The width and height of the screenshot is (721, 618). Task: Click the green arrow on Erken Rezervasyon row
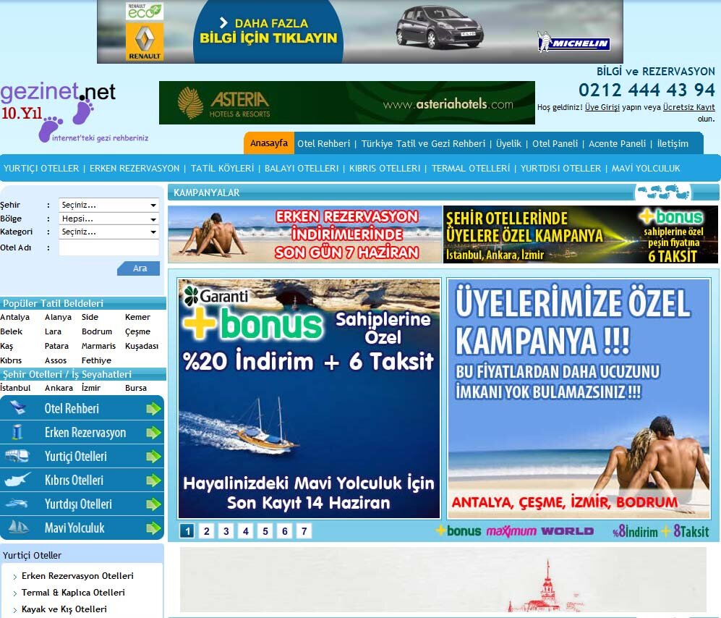pos(153,433)
